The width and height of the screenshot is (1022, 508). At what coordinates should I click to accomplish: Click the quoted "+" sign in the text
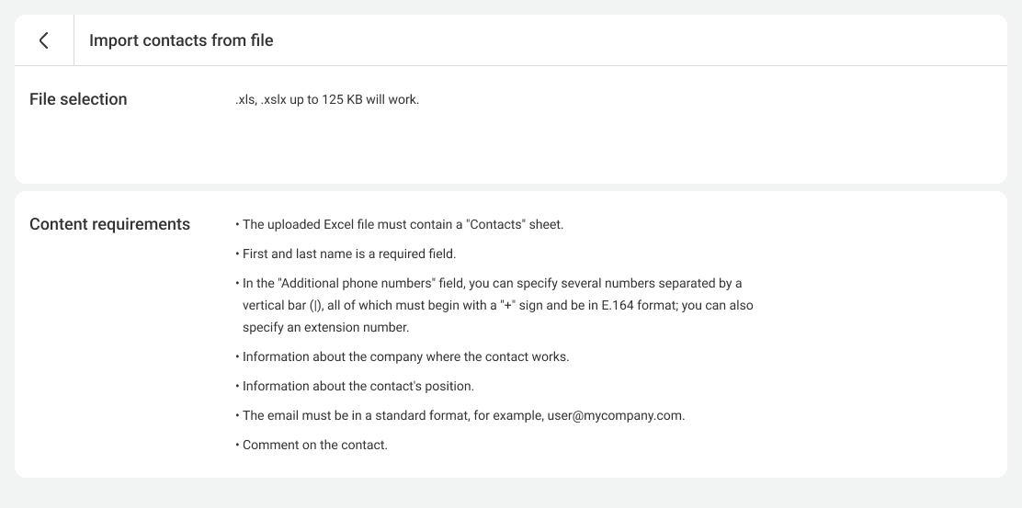506,305
